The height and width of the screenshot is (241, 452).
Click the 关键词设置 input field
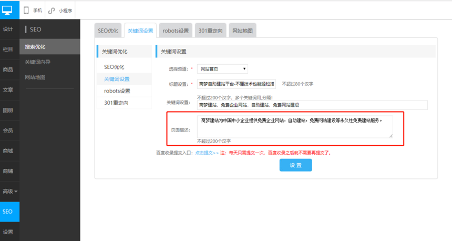(312, 105)
